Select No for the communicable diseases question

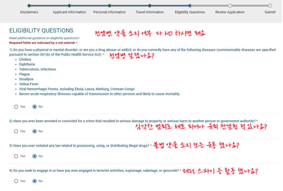click(x=35, y=107)
